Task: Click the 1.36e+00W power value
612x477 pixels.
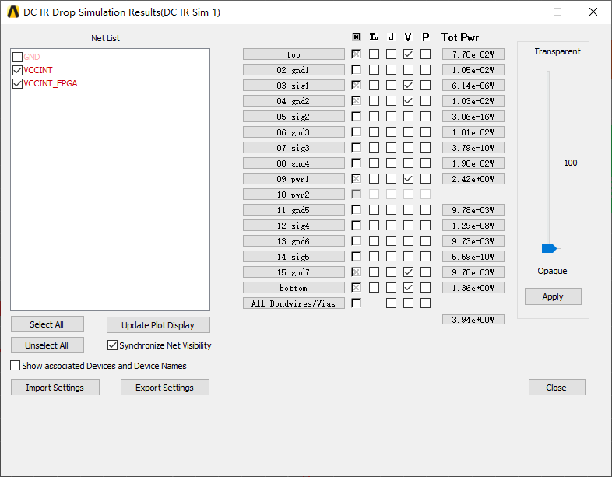Action: click(x=473, y=288)
